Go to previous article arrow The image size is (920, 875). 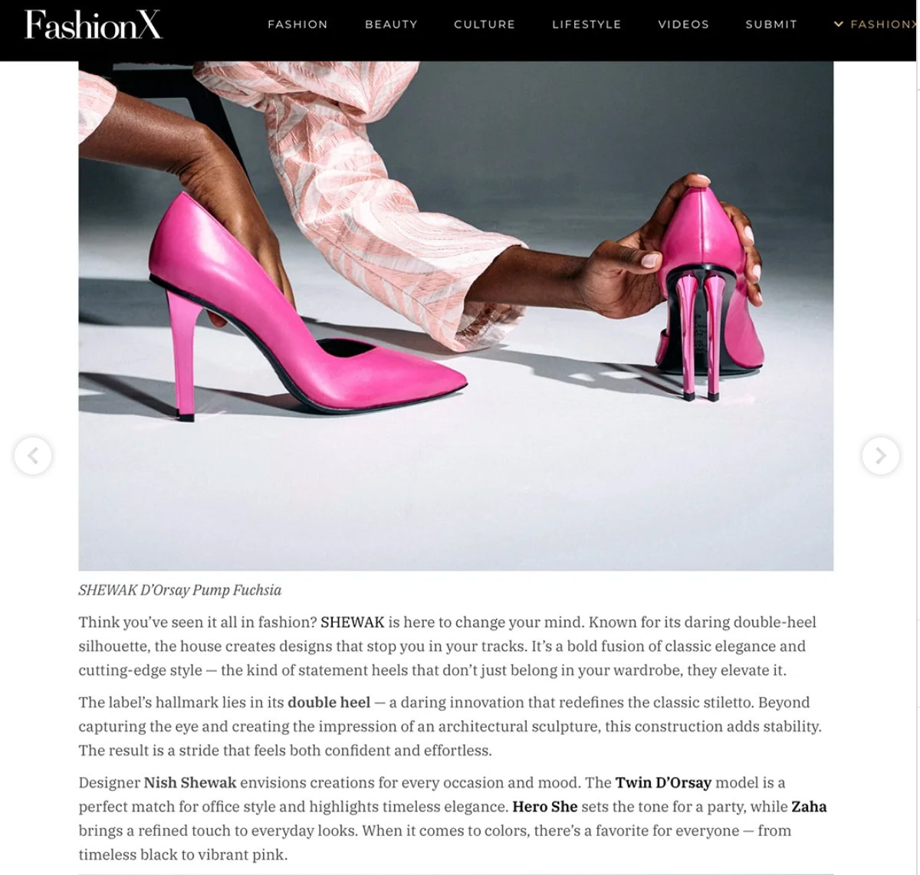point(33,456)
